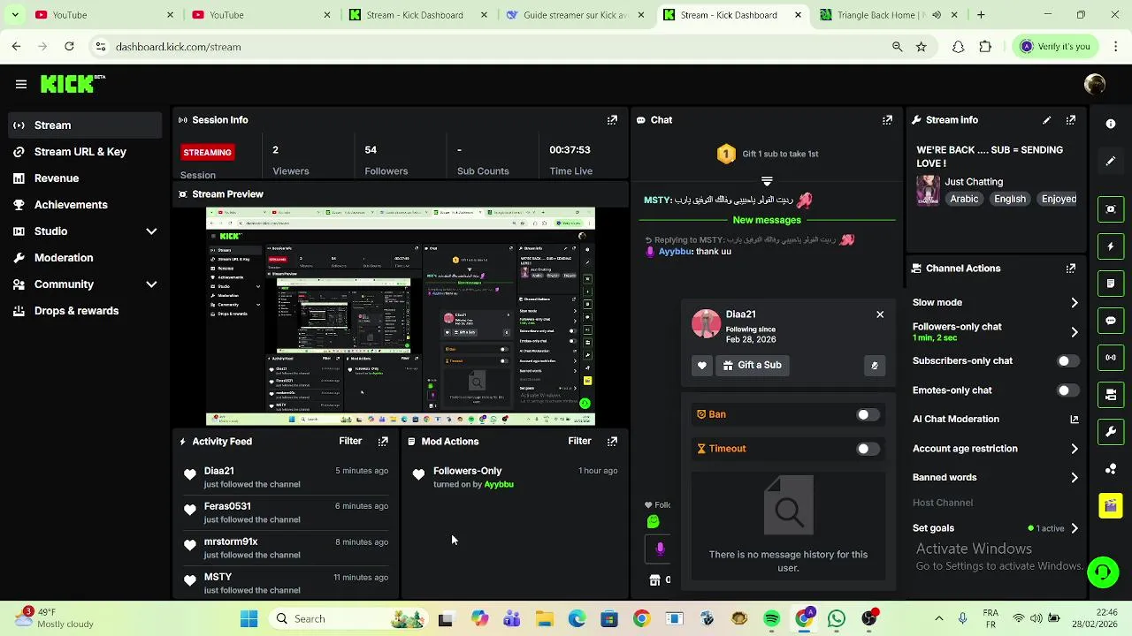
Task: Edit stream info with the pencil icon
Action: (1047, 120)
